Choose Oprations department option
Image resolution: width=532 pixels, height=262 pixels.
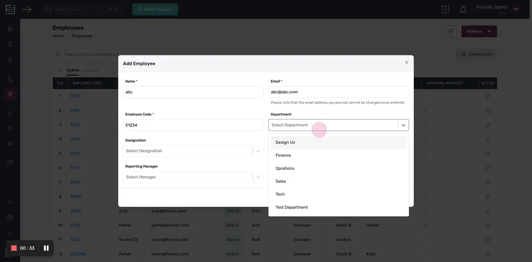click(x=339, y=168)
